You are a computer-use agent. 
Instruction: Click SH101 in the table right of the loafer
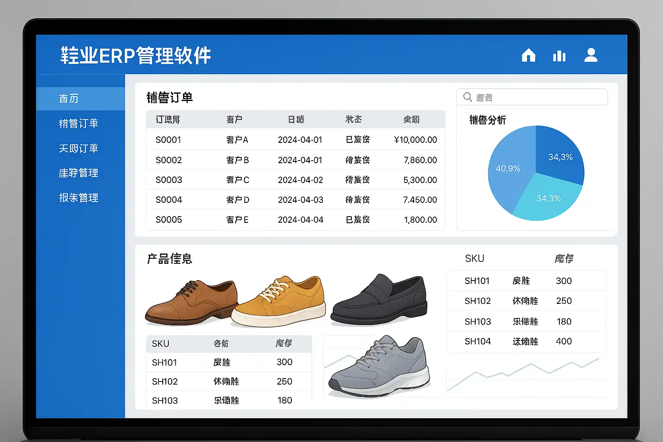click(477, 281)
